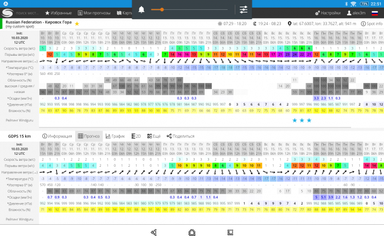Viewport: 384px width, 239px height.
Task: Open alex3m user profile
Action: pos(356,13)
